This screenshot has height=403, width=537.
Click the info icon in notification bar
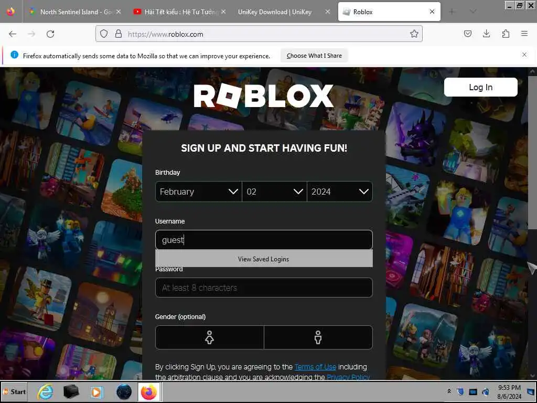(x=14, y=55)
